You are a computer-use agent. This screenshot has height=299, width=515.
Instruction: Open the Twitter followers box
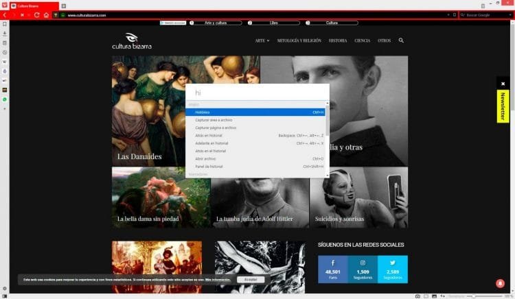pyautogui.click(x=393, y=270)
